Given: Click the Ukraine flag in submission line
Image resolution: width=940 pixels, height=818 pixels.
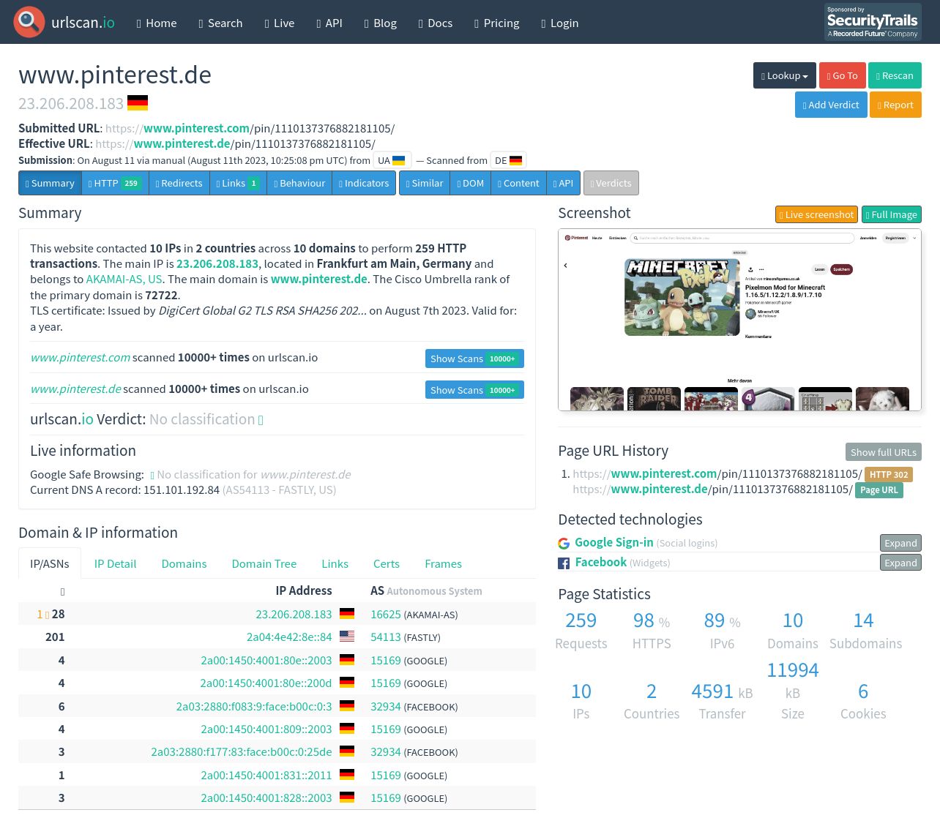Looking at the screenshot, I should 399,160.
